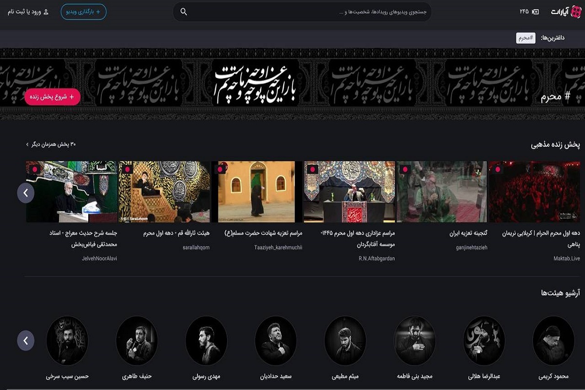Click the magnifier search icon
This screenshot has height=390, width=585.
pos(184,12)
